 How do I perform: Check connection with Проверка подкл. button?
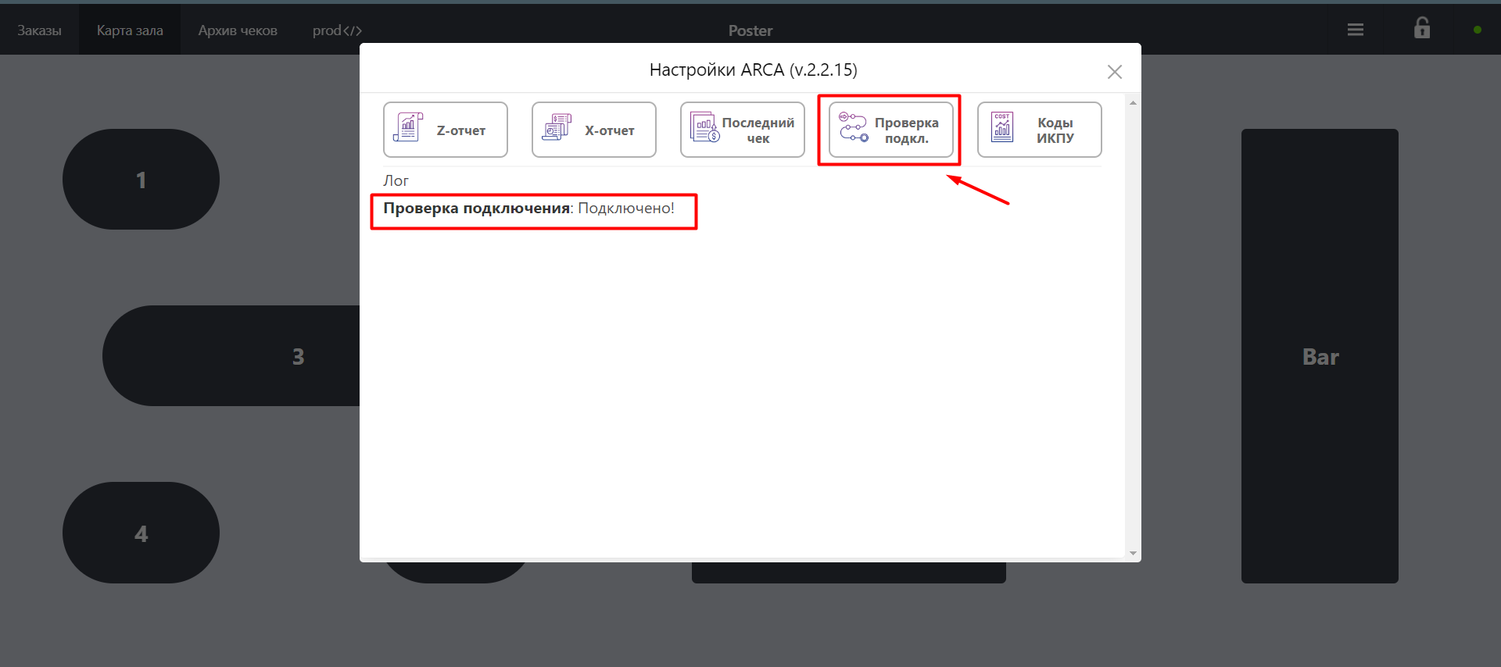[x=890, y=130]
